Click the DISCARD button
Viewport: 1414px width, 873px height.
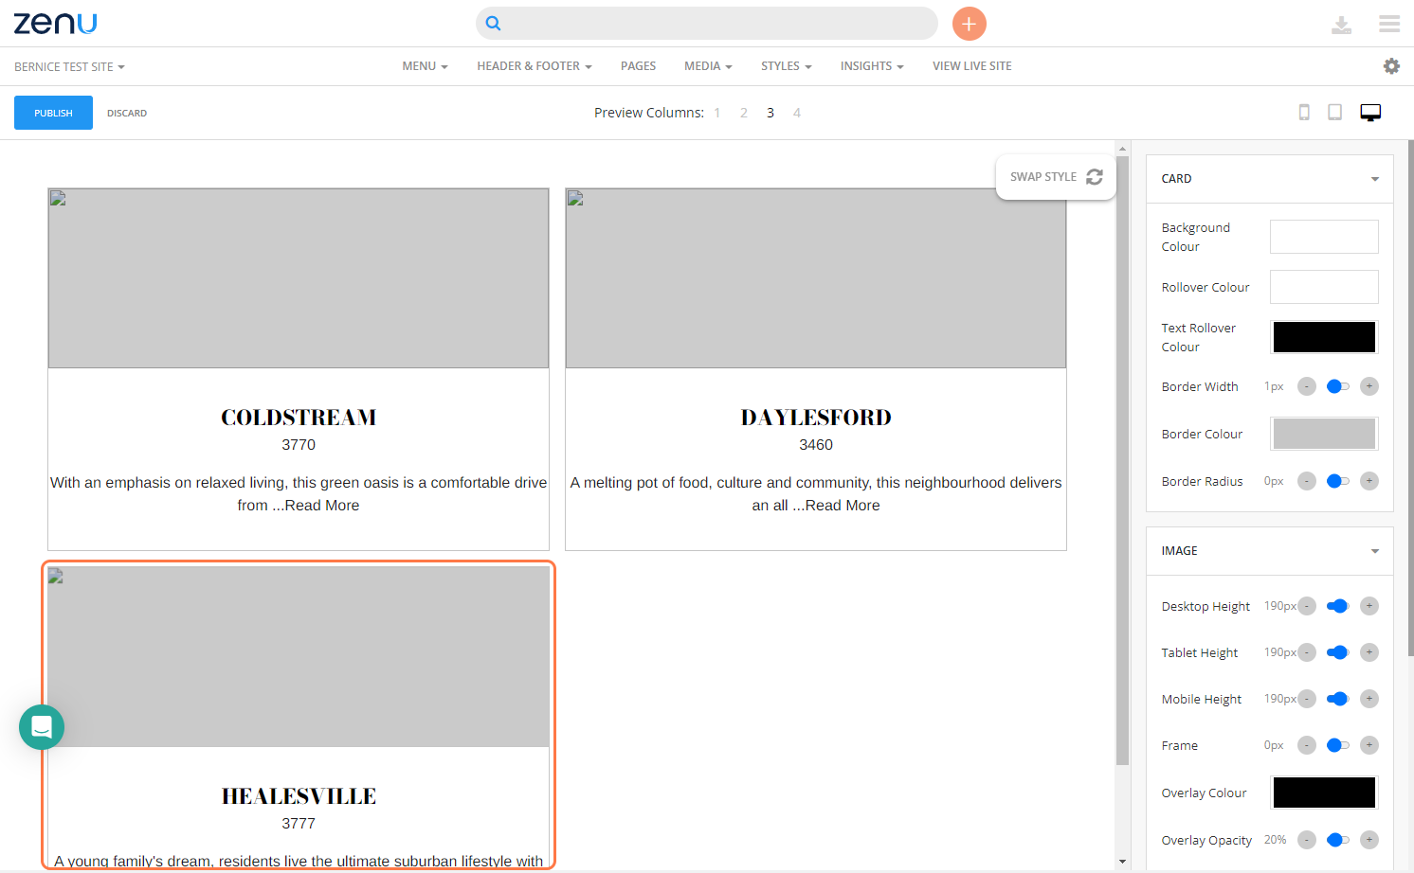[127, 114]
